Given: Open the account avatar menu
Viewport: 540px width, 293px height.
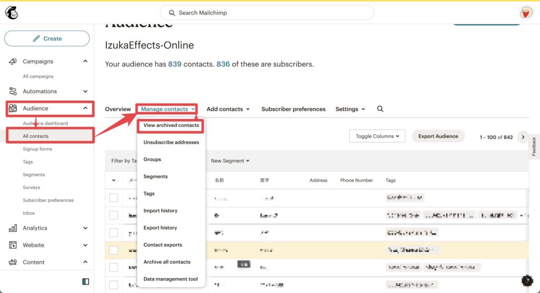Looking at the screenshot, I should click(526, 13).
